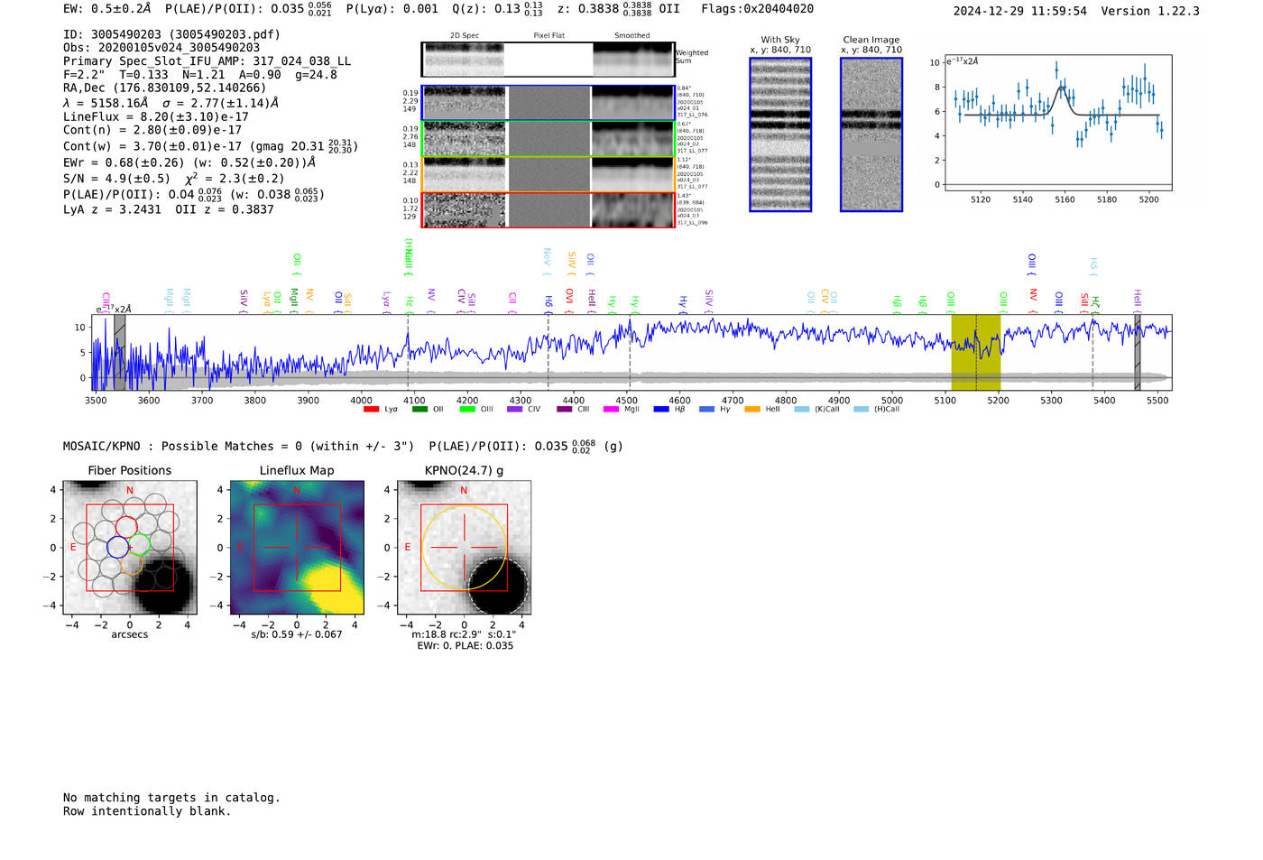
Task: Click the Primary Spec_Slot_IFU_AMP text line
Action: (207, 61)
